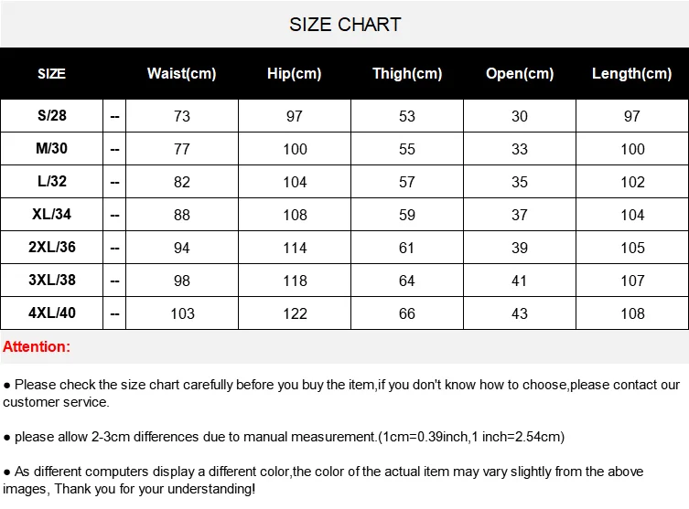This screenshot has width=689, height=509.
Task: Click the SIZE column header
Action: click(x=51, y=73)
